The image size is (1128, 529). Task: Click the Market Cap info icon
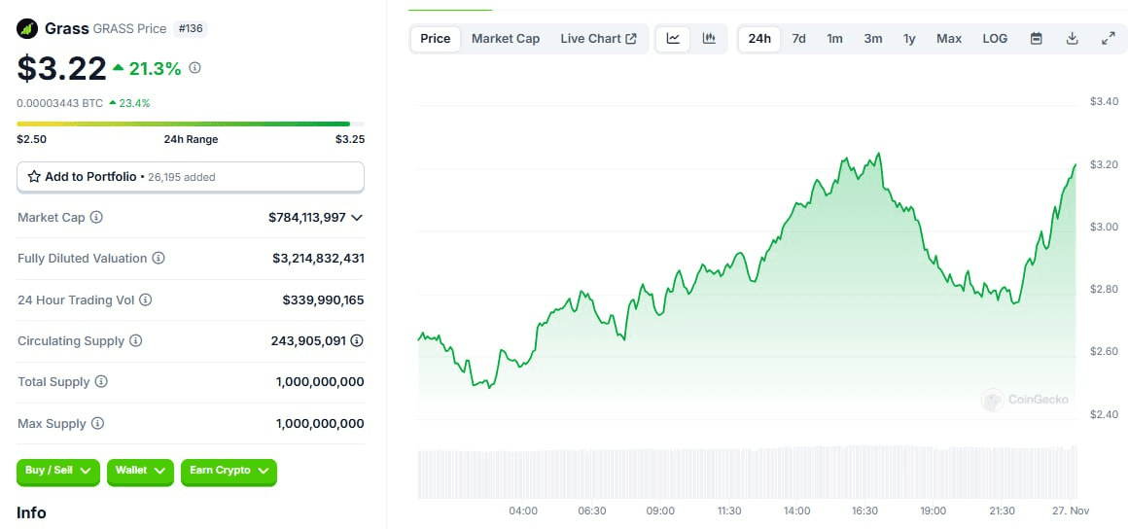[x=96, y=217]
